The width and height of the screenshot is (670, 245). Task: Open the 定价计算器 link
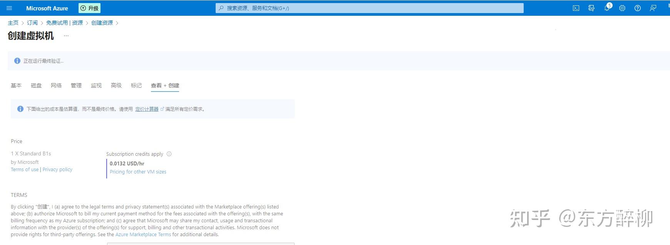coord(147,109)
